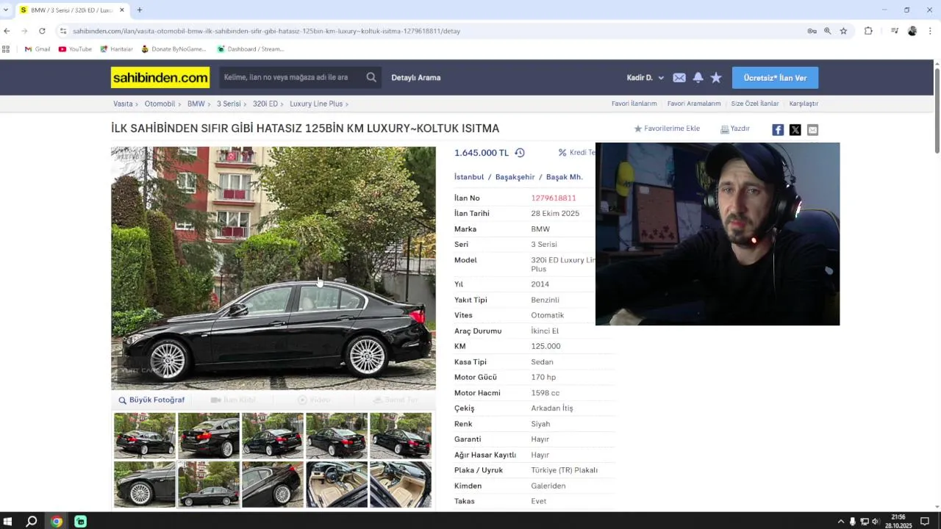Share listing on X
The height and width of the screenshot is (529, 941).
795,129
